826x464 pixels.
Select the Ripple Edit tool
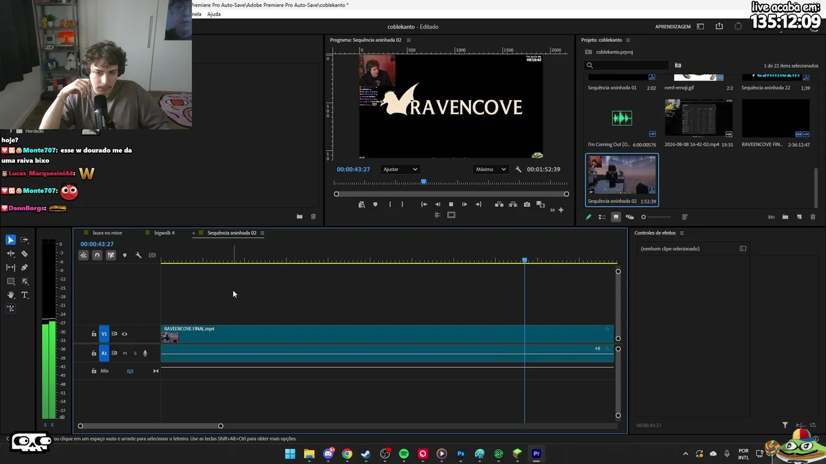tap(10, 254)
